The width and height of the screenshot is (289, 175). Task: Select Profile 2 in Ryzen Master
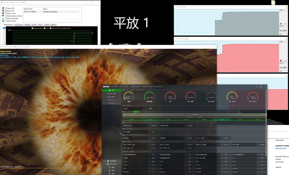pyautogui.click(x=111, y=103)
